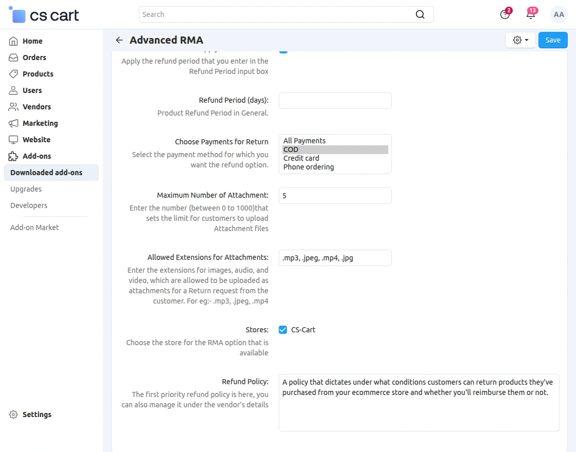The height and width of the screenshot is (452, 576).
Task: Click the CS-Cart logo icon
Action: (x=18, y=15)
